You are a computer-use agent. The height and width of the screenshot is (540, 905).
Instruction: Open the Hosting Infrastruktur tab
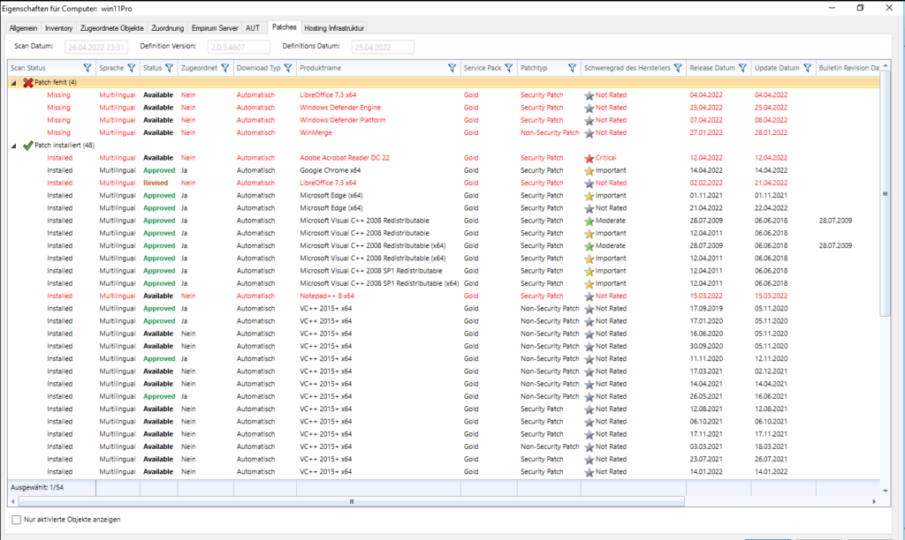click(x=334, y=28)
